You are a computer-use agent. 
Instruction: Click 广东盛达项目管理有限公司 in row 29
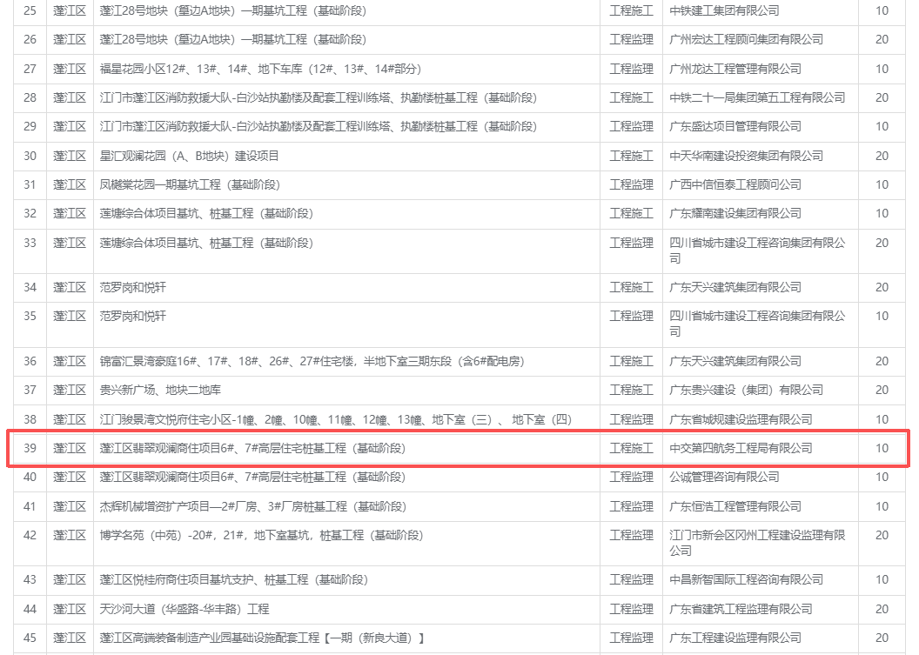735,126
